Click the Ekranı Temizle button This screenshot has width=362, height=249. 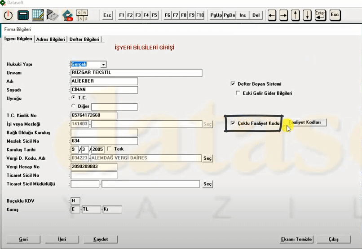pyautogui.click(x=296, y=239)
